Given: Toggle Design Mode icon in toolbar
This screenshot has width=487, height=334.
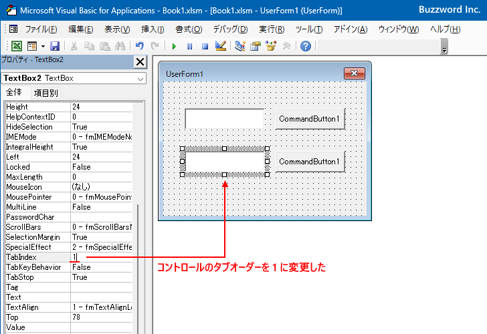Looking at the screenshot, I should coord(221,46).
